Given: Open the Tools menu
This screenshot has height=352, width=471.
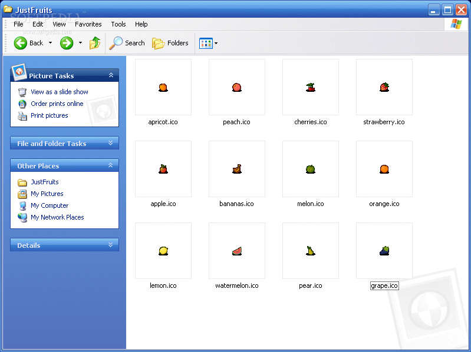Looking at the screenshot, I should click(118, 24).
